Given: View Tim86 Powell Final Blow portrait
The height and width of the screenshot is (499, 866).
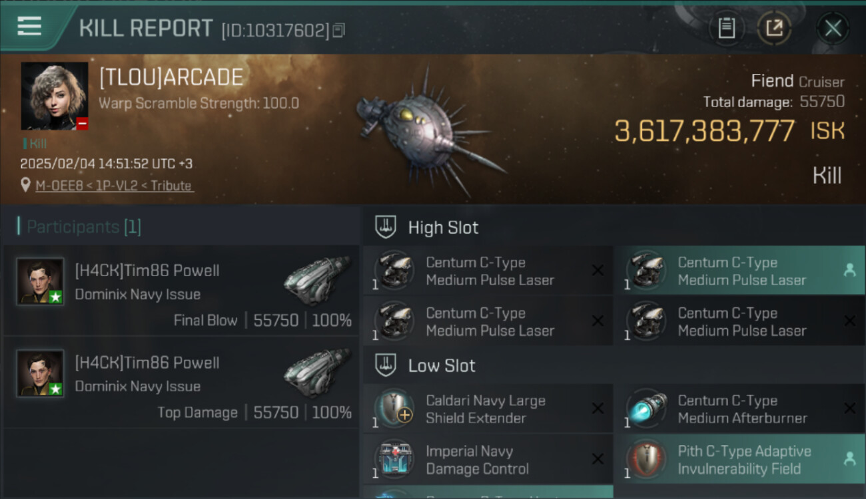Looking at the screenshot, I should coord(40,281).
